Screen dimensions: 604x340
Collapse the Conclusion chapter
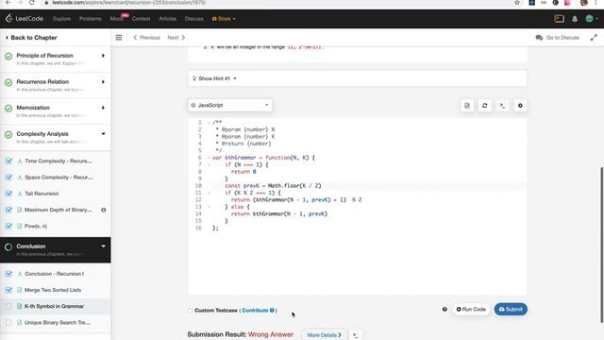point(103,246)
